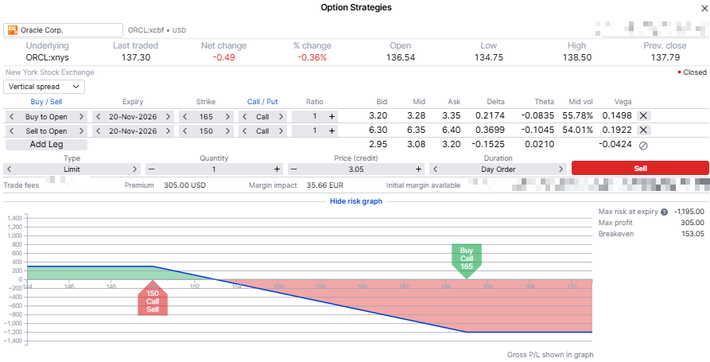Click the Oracle Corp. instrument icon
710x362 pixels.
(13, 30)
